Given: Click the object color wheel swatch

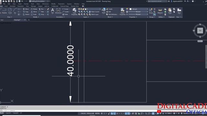Looking at the screenshot, I should coord(127,9).
